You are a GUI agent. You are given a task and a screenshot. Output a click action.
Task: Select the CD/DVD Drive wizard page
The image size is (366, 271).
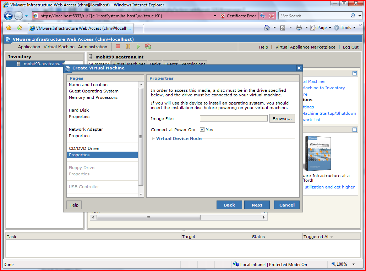[83, 148]
